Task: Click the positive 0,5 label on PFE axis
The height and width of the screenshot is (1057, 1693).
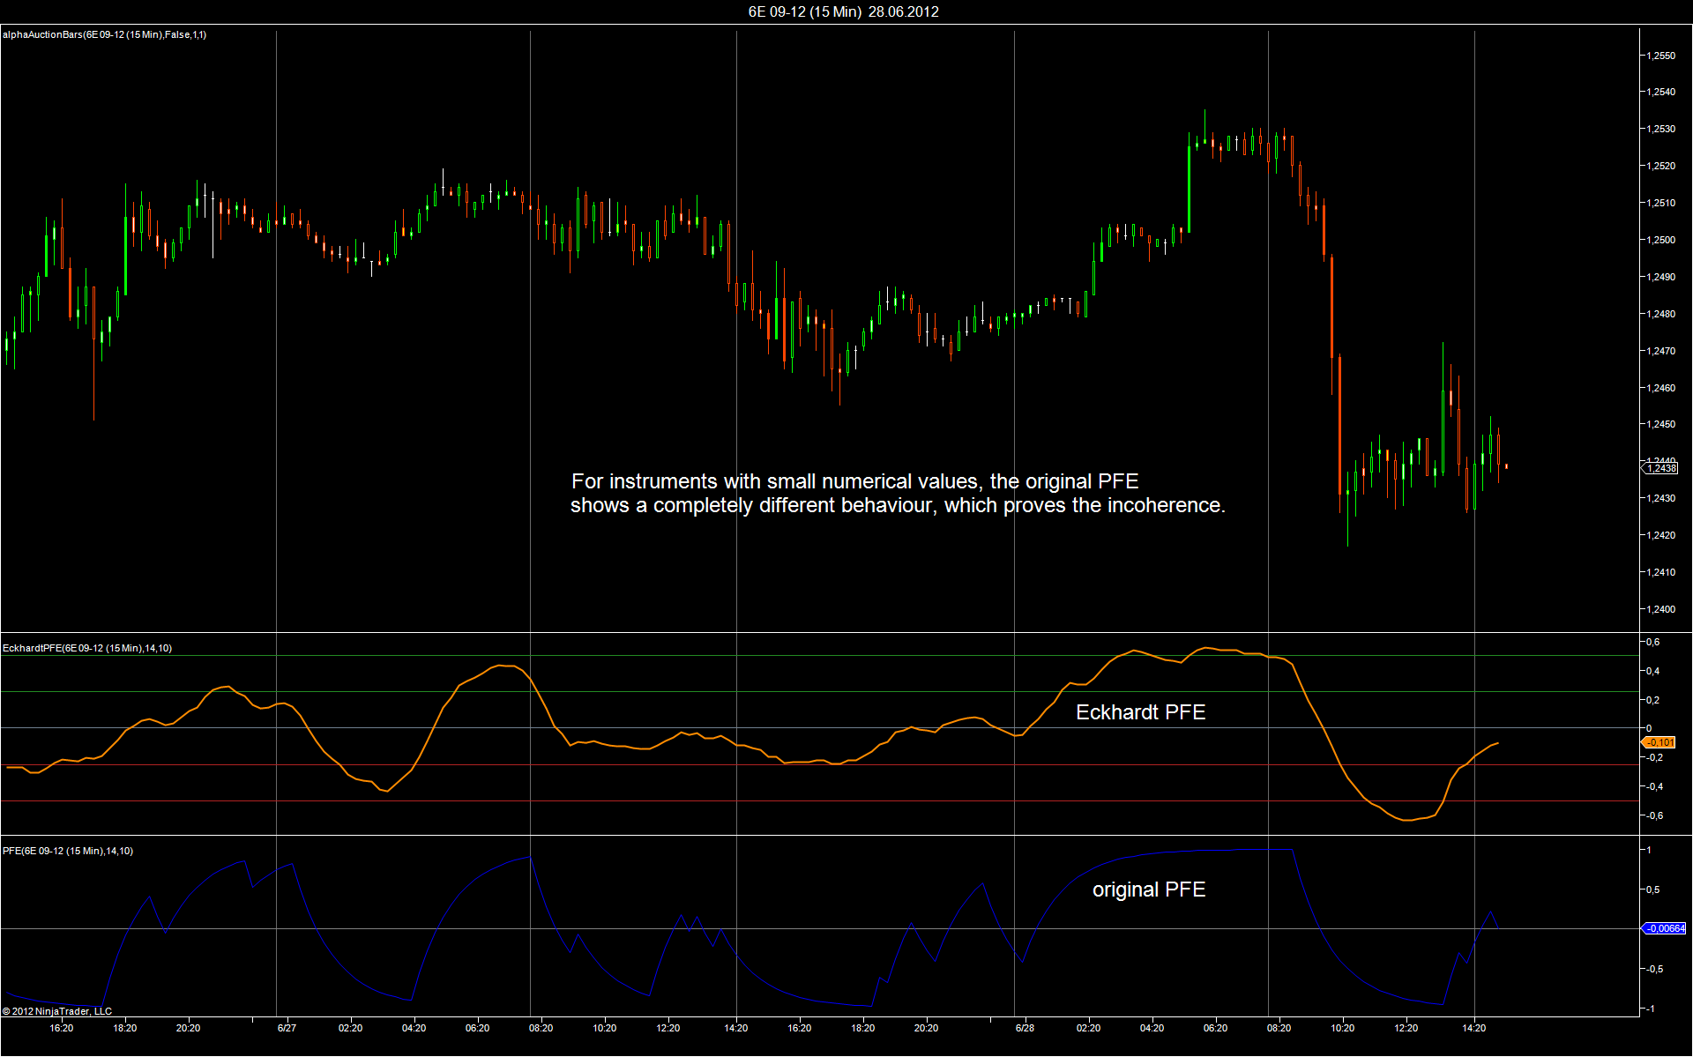Action: coord(1652,890)
